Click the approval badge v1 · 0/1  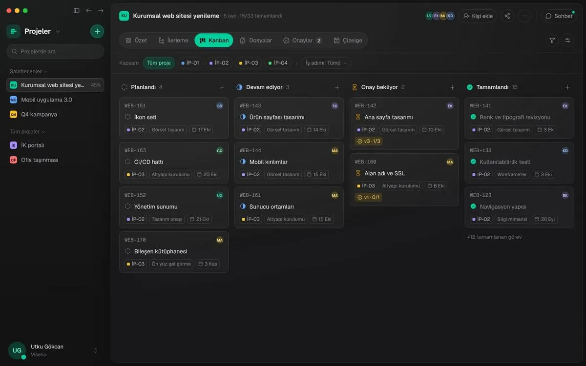368,197
